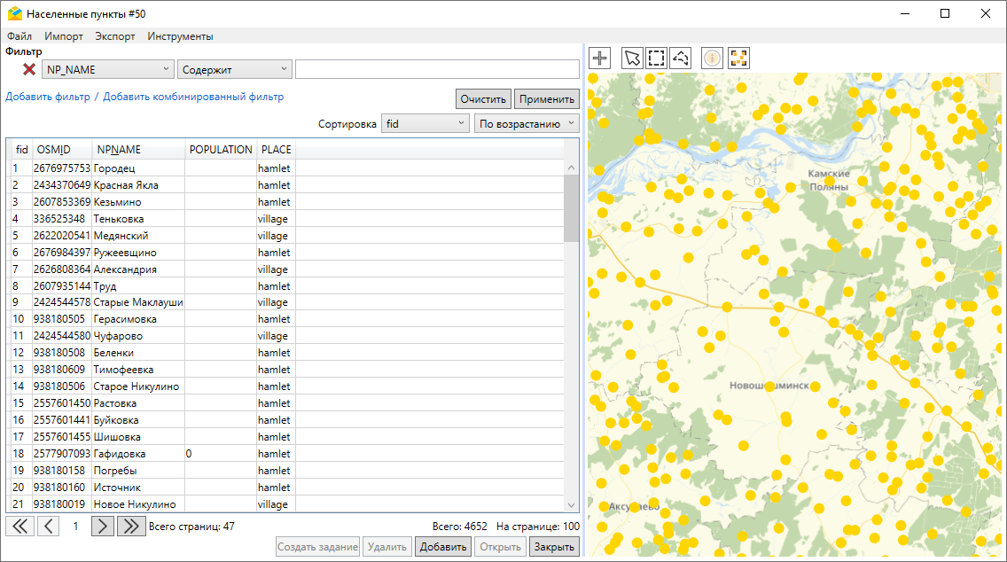Select the arrow pointer selection tool
Image resolution: width=1007 pixels, height=562 pixels.
(x=632, y=59)
